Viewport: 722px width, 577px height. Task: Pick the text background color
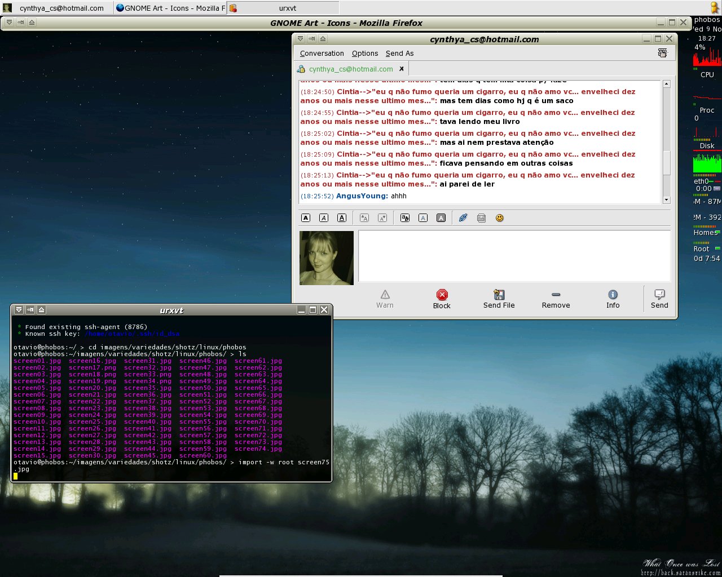coord(441,218)
